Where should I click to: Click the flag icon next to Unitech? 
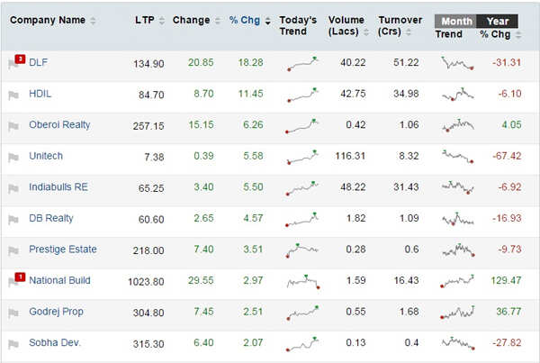tap(13, 157)
